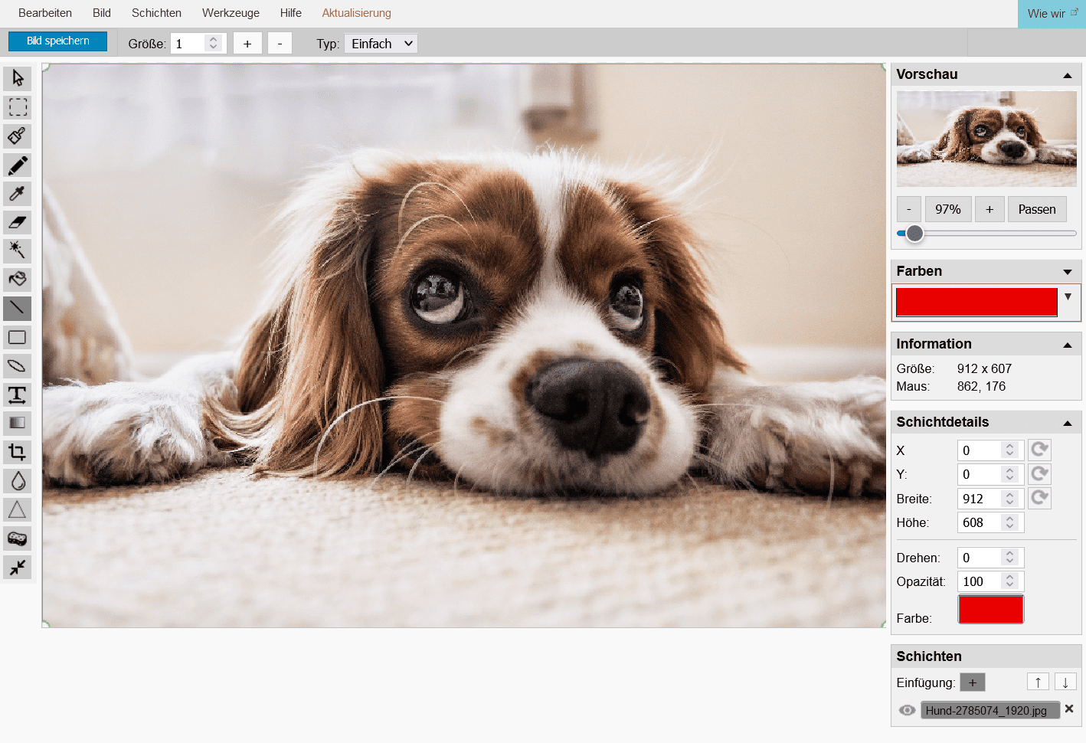Viewport: 1086px width, 743px height.
Task: Select the text tool
Action: pyautogui.click(x=17, y=394)
